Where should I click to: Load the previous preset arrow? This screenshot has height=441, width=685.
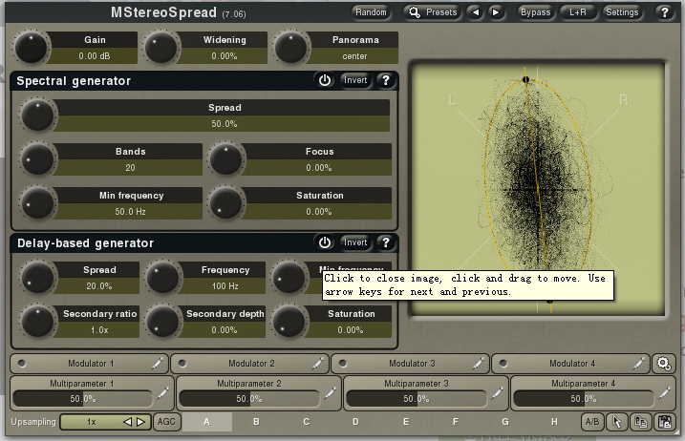[x=476, y=12]
